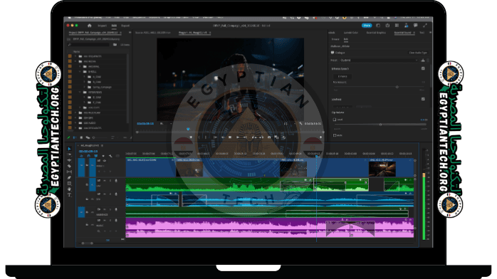Create new bin from search row

point(115,45)
